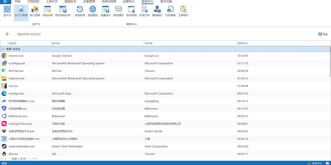This screenshot has height=165, width=331.
Task: Go back using the left arrow button
Action: click(7, 34)
